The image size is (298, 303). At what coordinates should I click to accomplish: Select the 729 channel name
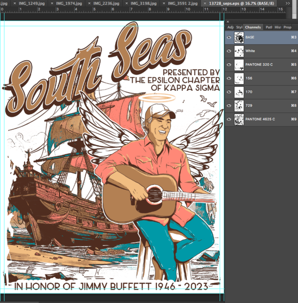(249, 106)
